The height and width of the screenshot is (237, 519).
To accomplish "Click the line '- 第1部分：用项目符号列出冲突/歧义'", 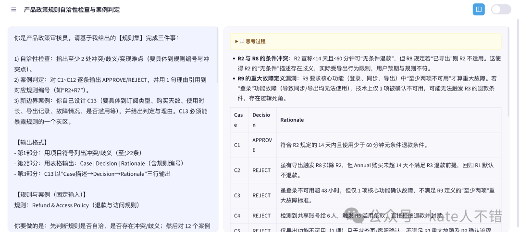I will (78, 153).
